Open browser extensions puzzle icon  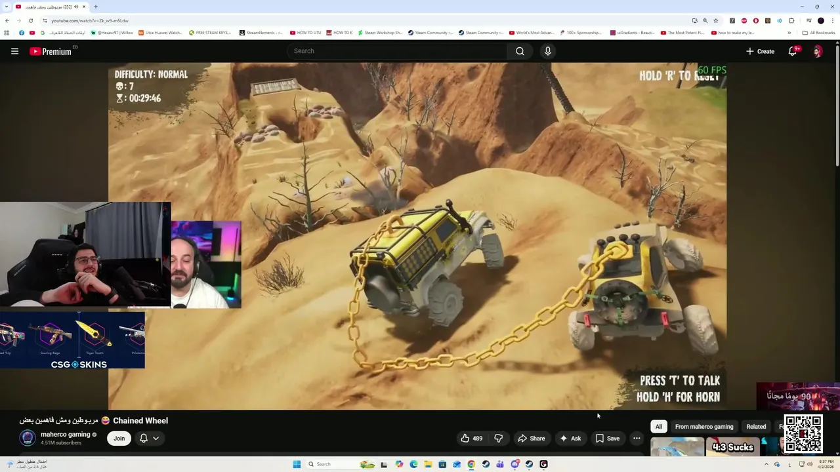coord(792,20)
